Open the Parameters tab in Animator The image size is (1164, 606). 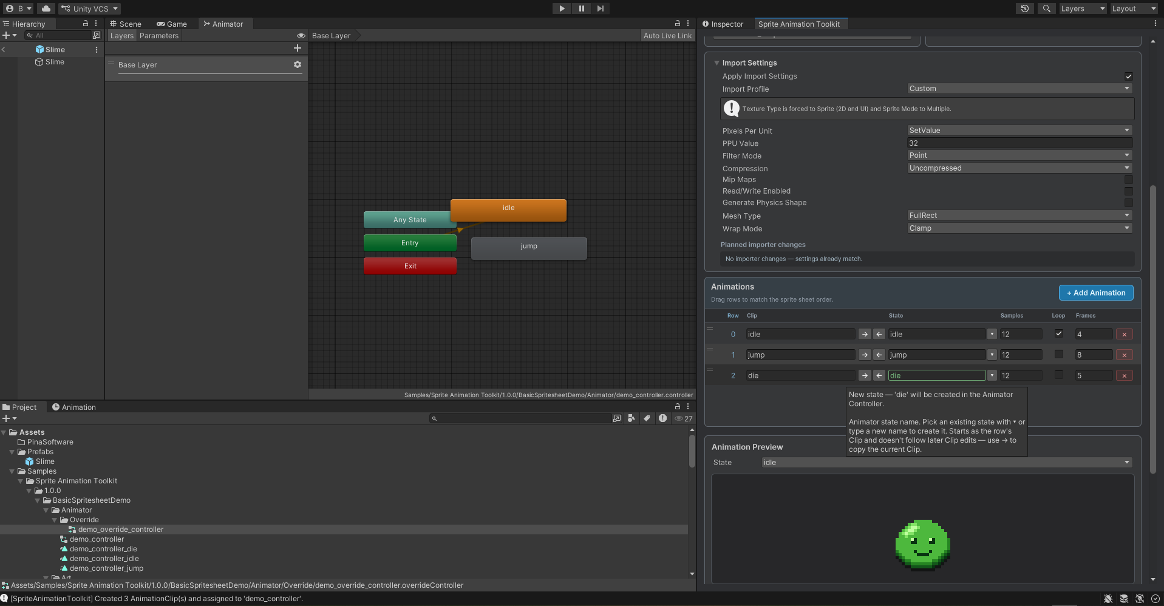159,36
